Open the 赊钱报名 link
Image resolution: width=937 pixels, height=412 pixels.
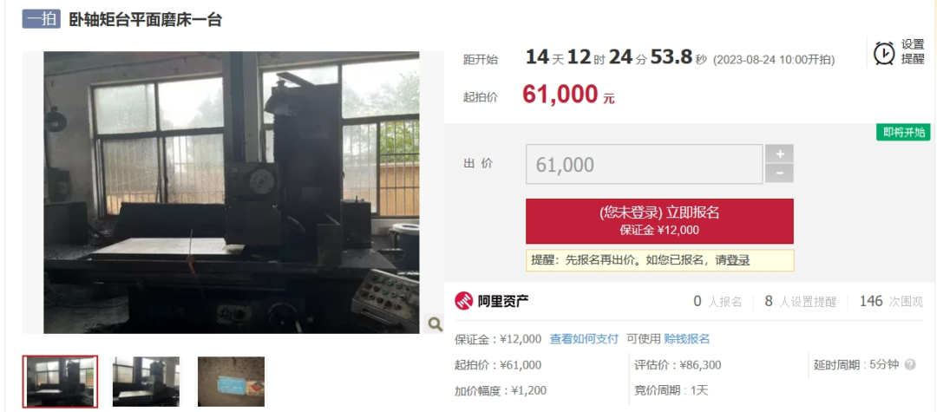[686, 339]
